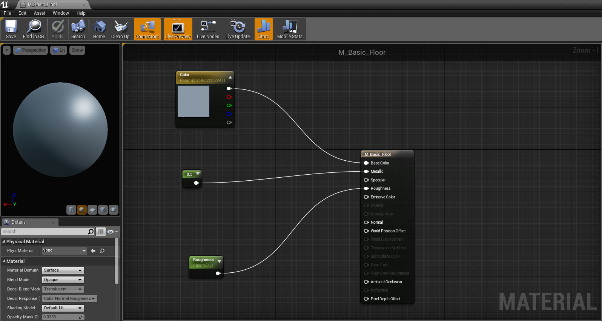Expand the 0.5 constant node arrow
Image resolution: width=602 pixels, height=321 pixels.
[198, 174]
